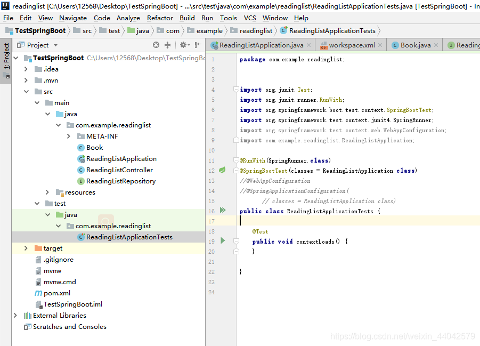Close ReadingListApplication.java tab
The image size is (480, 346).
pyautogui.click(x=308, y=45)
